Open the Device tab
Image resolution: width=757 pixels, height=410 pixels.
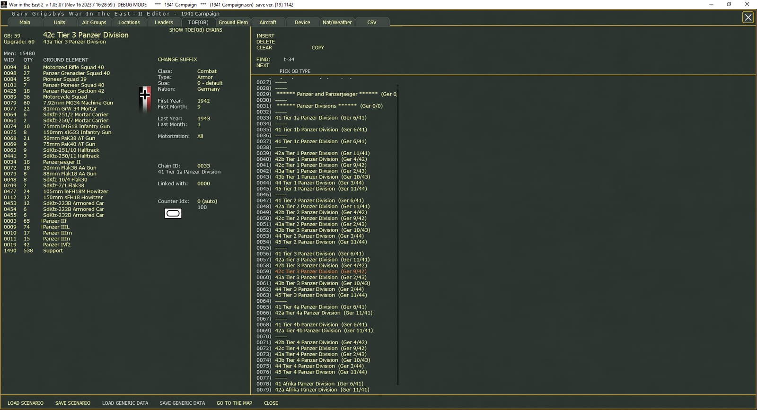pyautogui.click(x=302, y=22)
